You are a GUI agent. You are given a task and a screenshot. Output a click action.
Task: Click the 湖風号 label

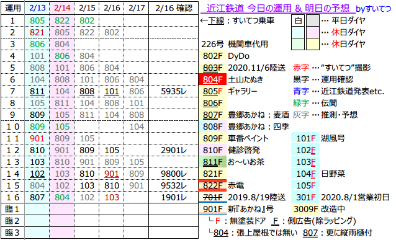point(333,138)
